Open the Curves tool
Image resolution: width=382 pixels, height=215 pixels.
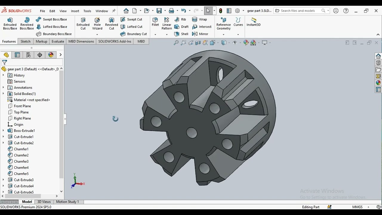(238, 22)
